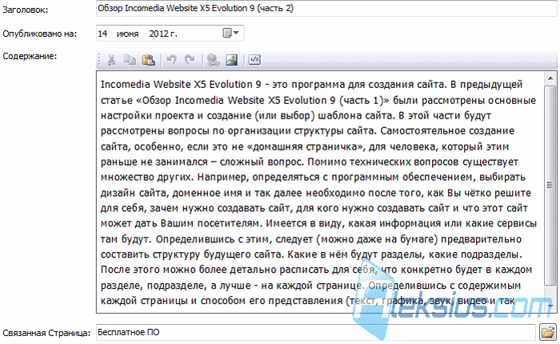The image size is (560, 344).
Task: Click into the Заголовок title field
Action: 326,8
